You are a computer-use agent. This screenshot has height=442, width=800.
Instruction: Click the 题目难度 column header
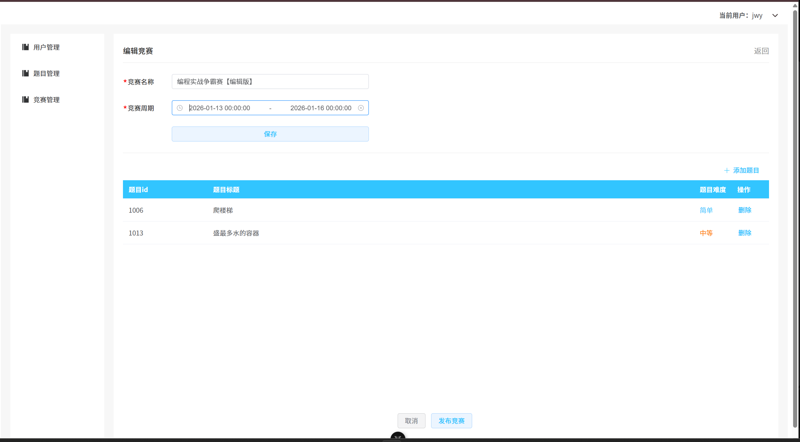(x=713, y=189)
